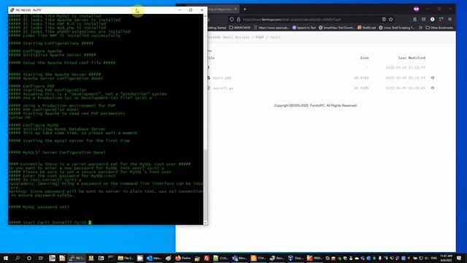Viewport: 467px width, 263px height.
Task: Open the install file link below Cacti.pdf
Action: click(x=223, y=88)
